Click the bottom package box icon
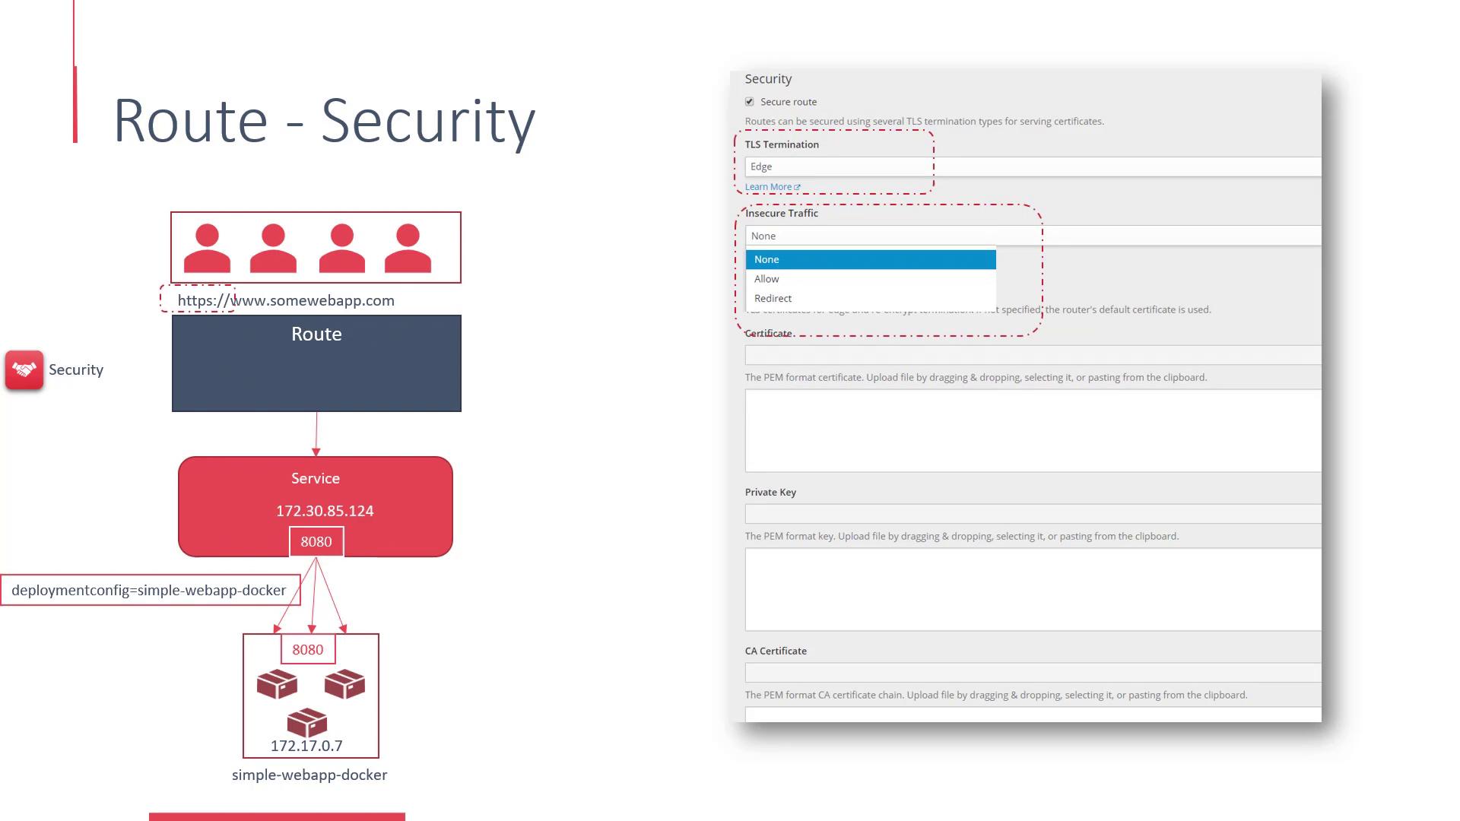 307,722
